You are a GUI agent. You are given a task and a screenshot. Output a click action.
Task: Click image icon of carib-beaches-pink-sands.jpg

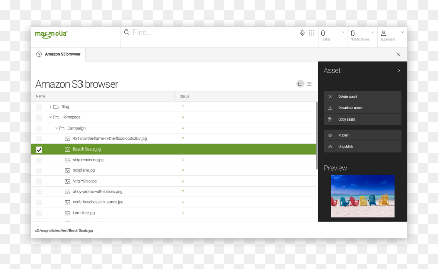click(67, 202)
